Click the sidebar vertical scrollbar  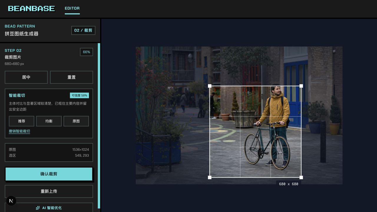tap(99, 126)
